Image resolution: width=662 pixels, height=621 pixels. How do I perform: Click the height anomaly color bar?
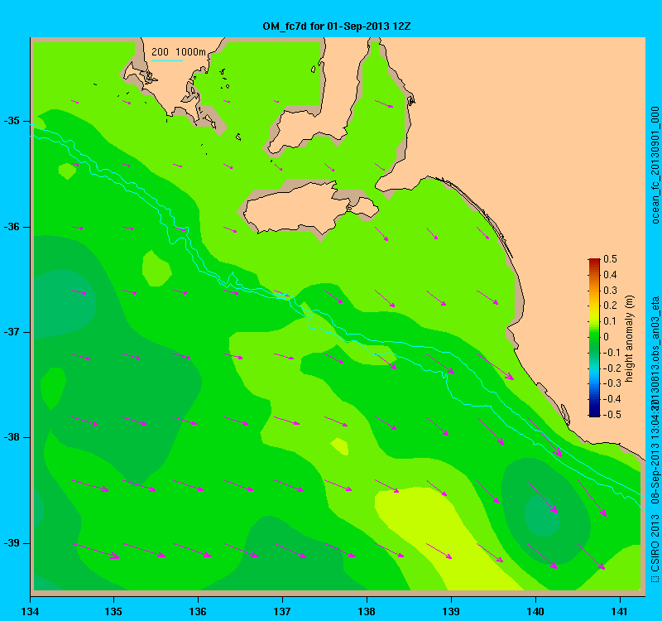click(x=594, y=338)
